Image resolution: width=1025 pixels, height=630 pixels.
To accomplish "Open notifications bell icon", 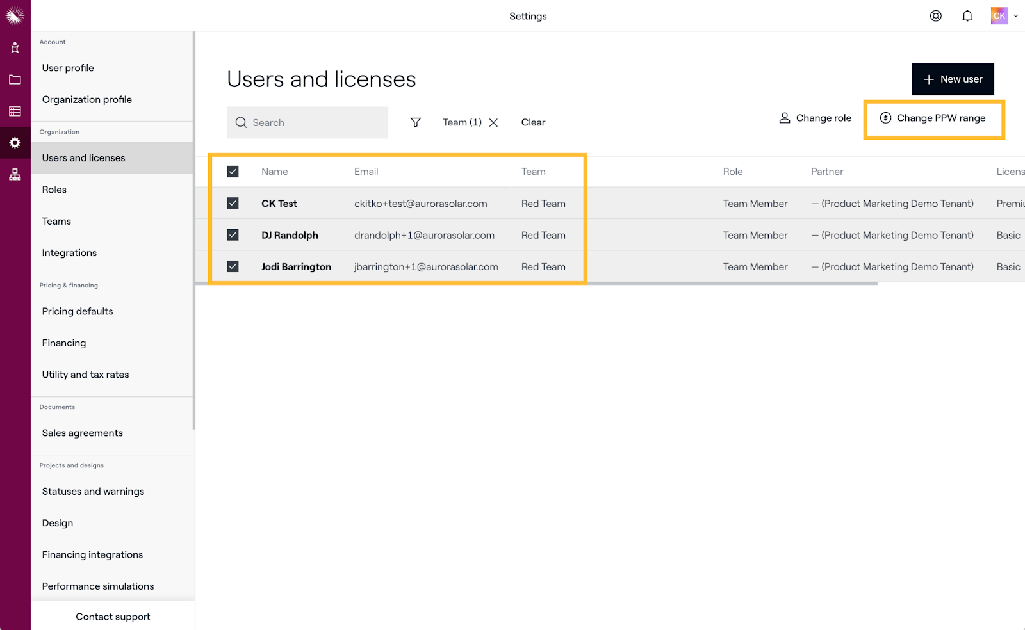I will point(967,16).
